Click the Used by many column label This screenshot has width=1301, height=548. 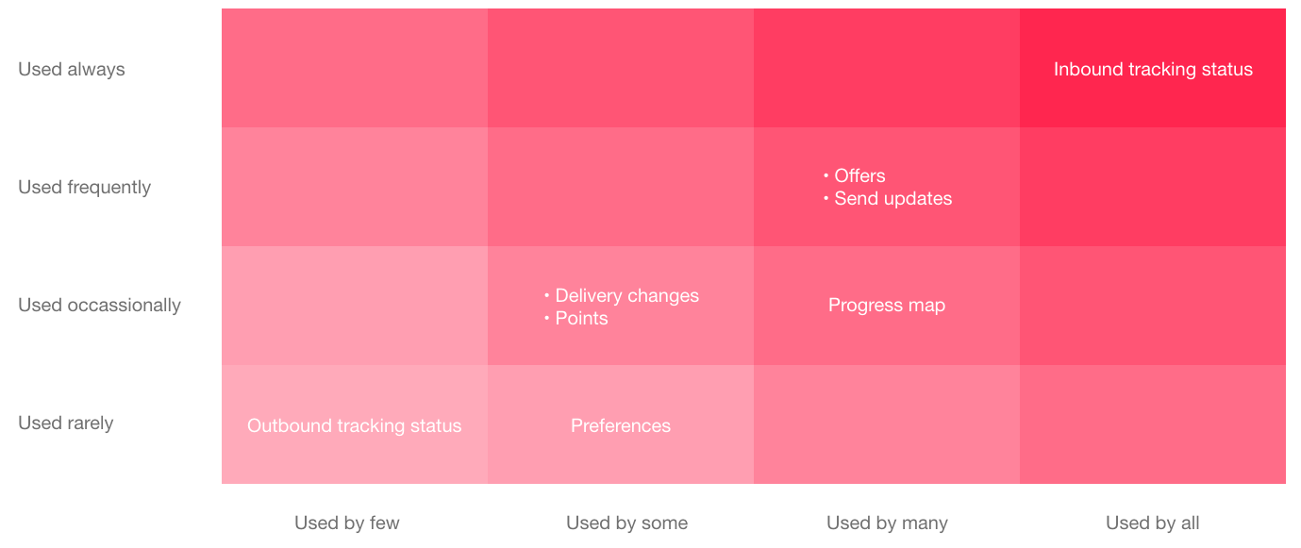tap(888, 523)
